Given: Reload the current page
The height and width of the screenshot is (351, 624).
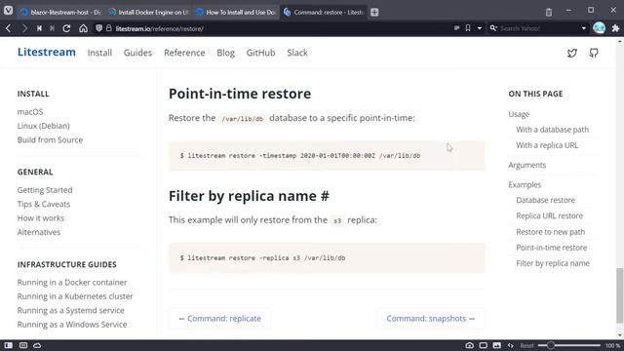Looking at the screenshot, I should pos(66,28).
